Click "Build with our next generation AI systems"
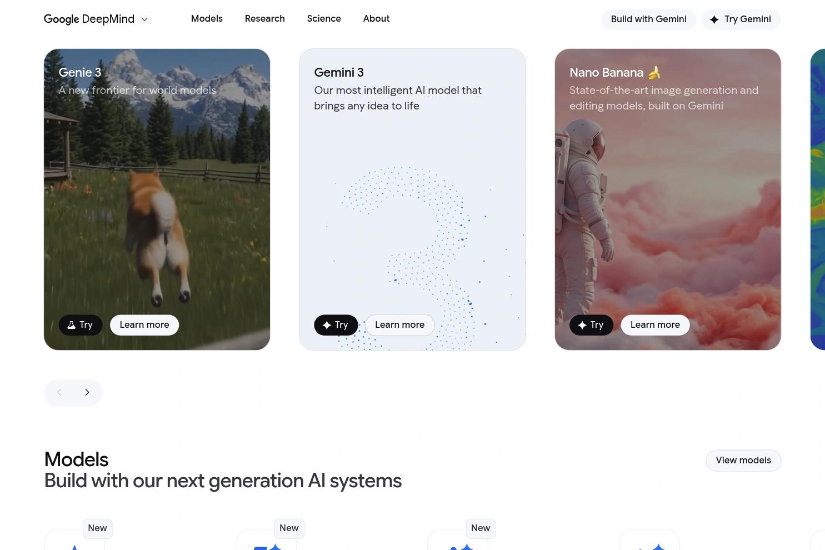This screenshot has width=825, height=550. tap(223, 481)
